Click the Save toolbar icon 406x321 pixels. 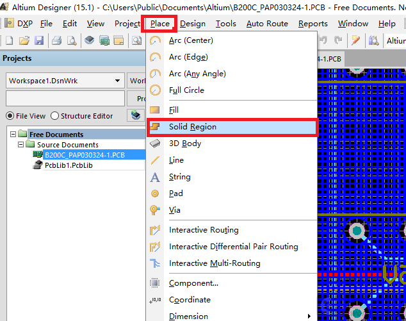[39, 40]
